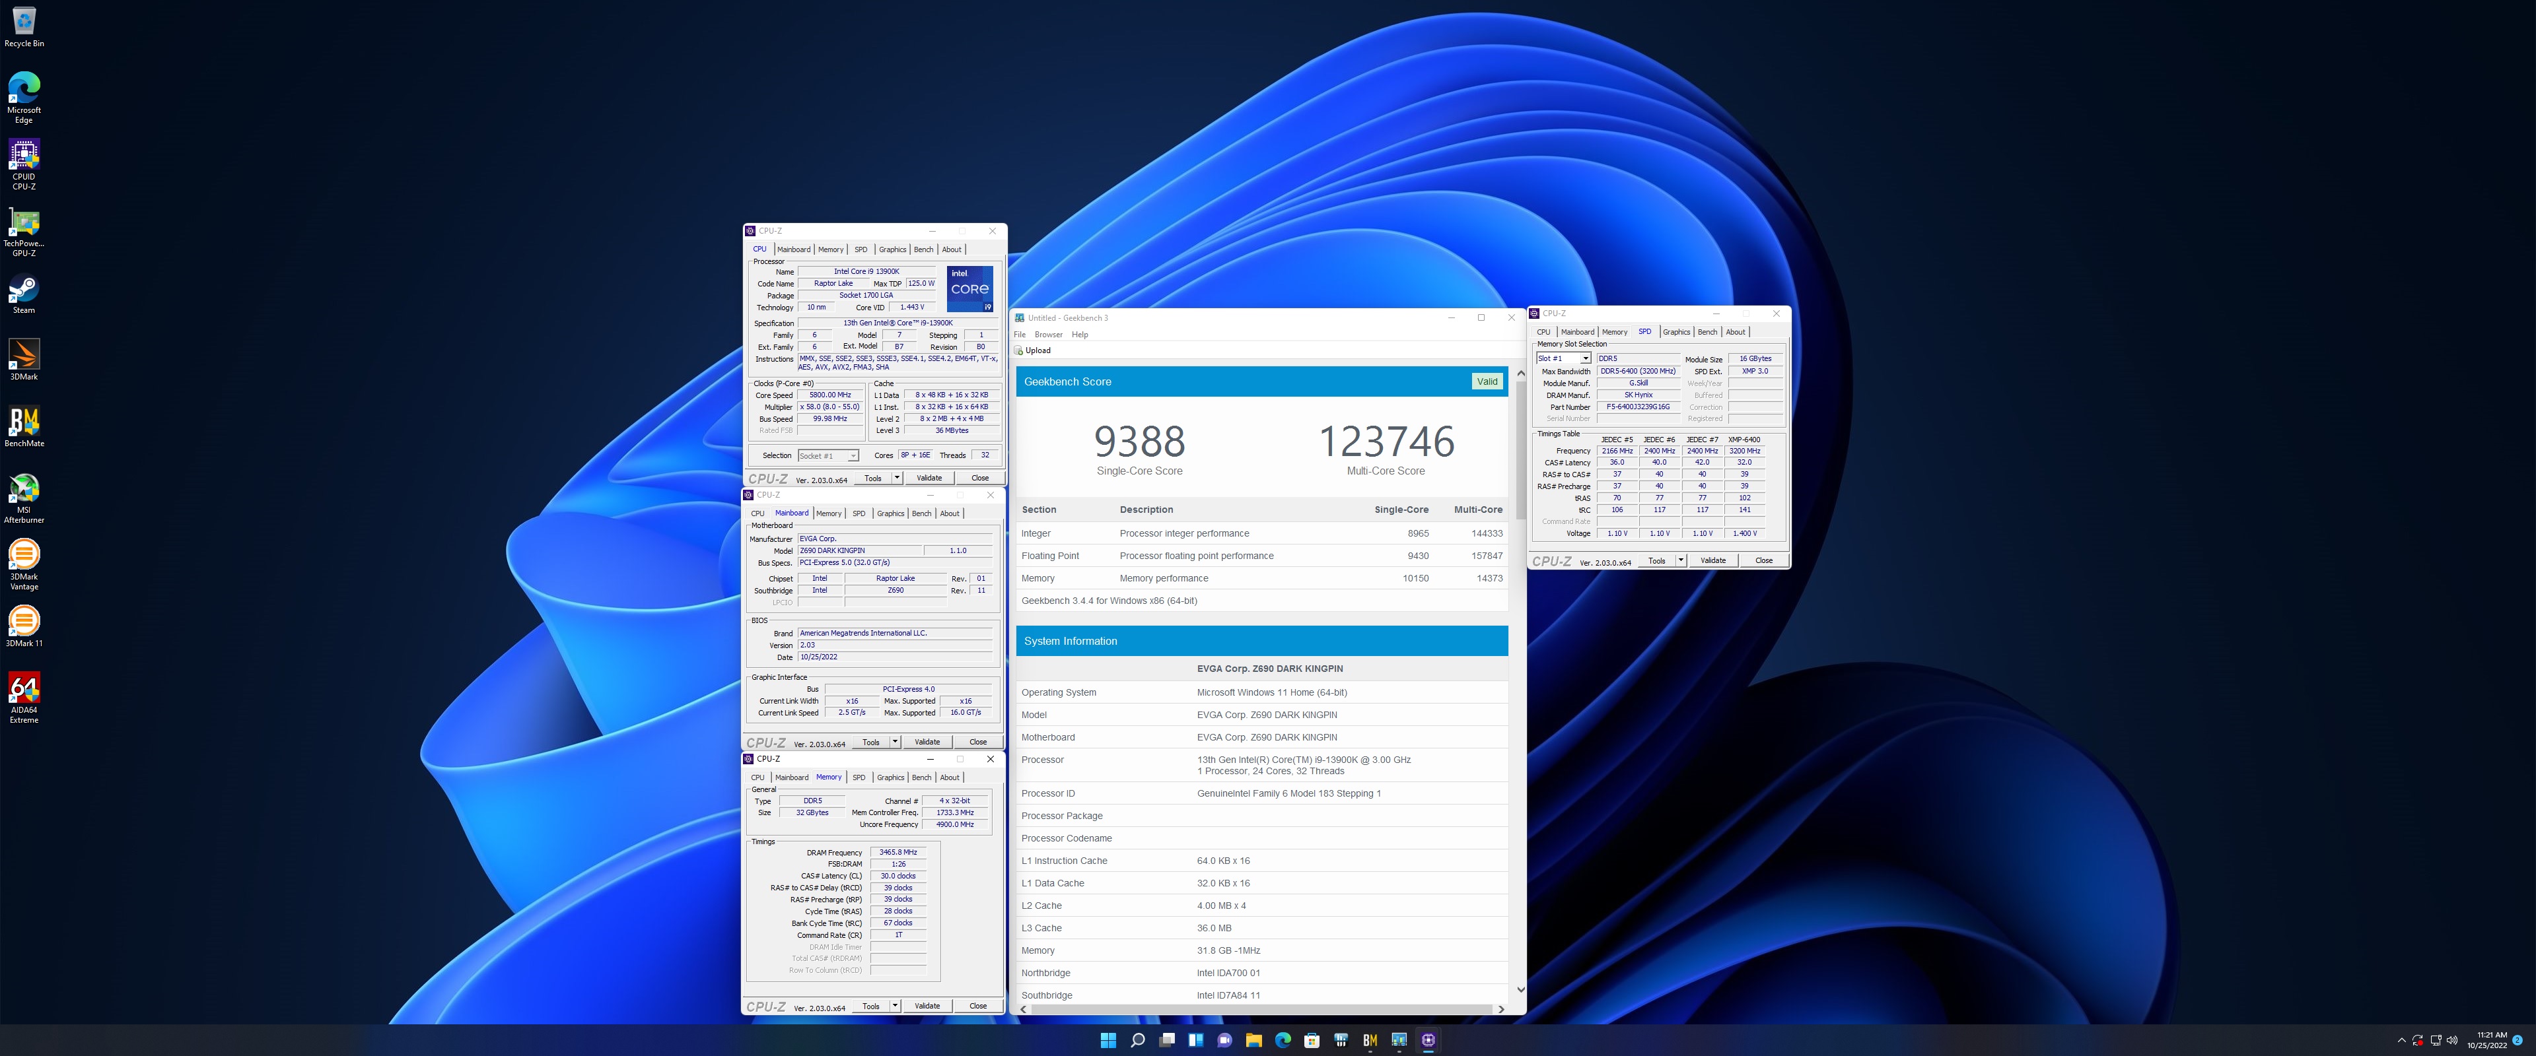Click the multi-core score 123746
The height and width of the screenshot is (1056, 2536).
tap(1386, 441)
